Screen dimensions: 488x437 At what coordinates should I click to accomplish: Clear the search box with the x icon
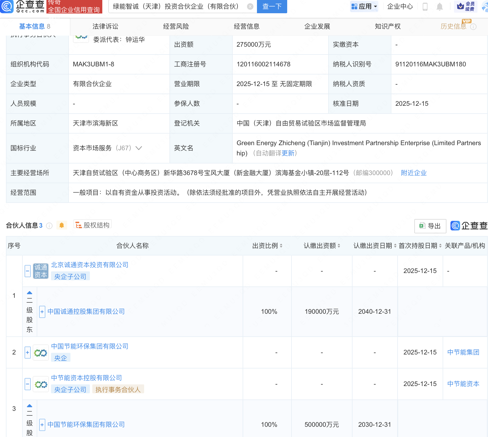pyautogui.click(x=250, y=6)
